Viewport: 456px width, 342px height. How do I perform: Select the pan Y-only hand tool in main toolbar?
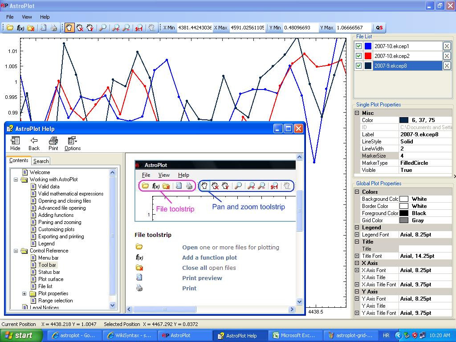tap(90, 28)
